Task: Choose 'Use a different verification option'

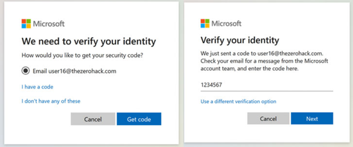Action: (239, 101)
